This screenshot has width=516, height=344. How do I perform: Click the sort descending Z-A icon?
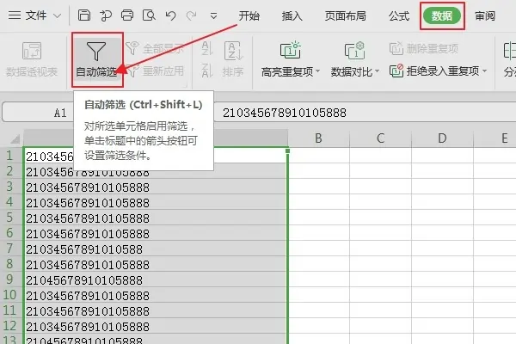[x=206, y=71]
